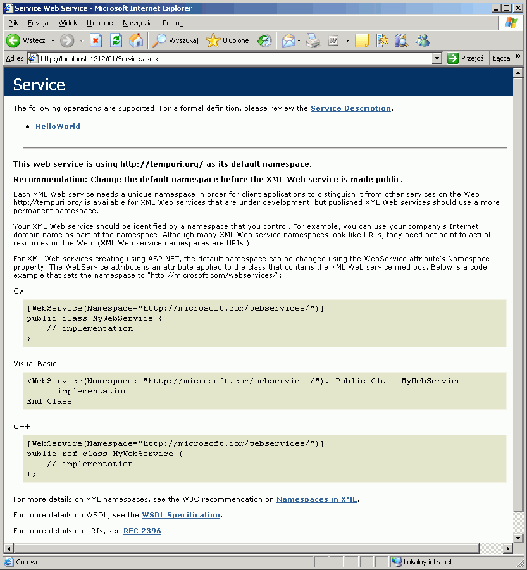527x570 pixels.
Task: Expand the Back history dropdown arrow
Action: (x=53, y=40)
